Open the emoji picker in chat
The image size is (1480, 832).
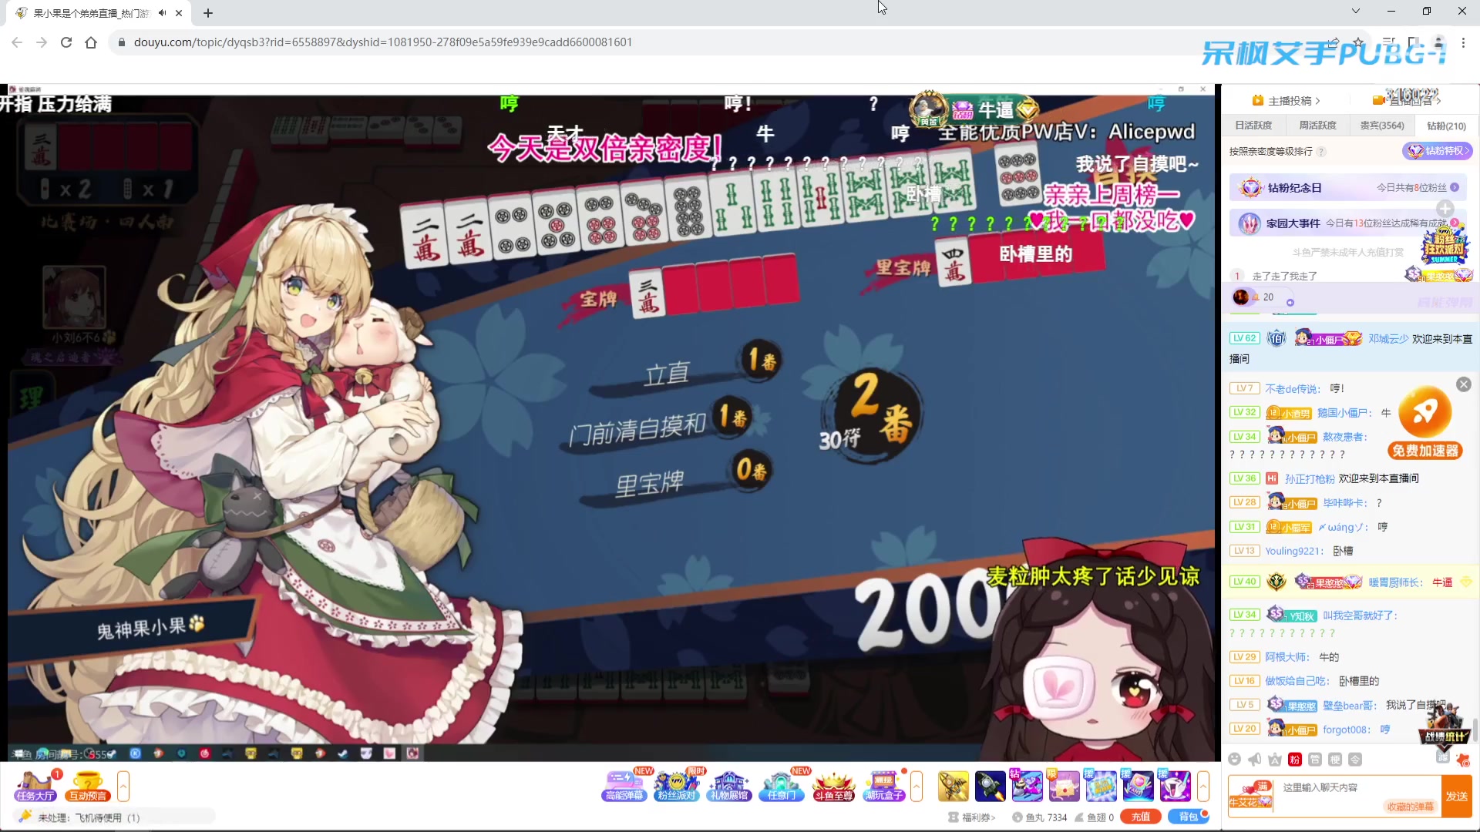click(x=1235, y=760)
